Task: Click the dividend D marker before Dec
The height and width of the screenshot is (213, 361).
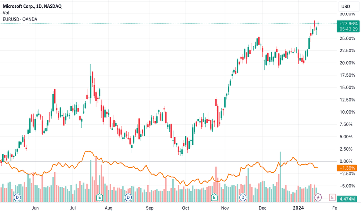Action: (242, 198)
